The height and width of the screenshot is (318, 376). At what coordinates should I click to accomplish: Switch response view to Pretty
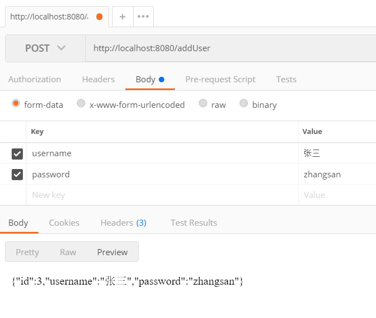pos(27,252)
